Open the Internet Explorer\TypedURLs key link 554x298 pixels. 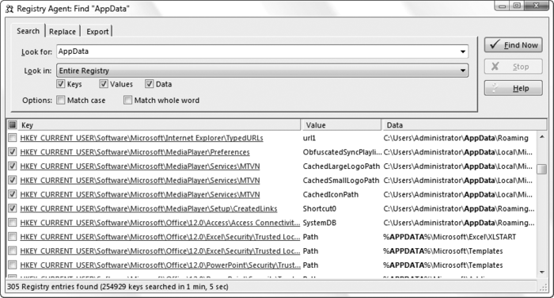[x=142, y=138]
